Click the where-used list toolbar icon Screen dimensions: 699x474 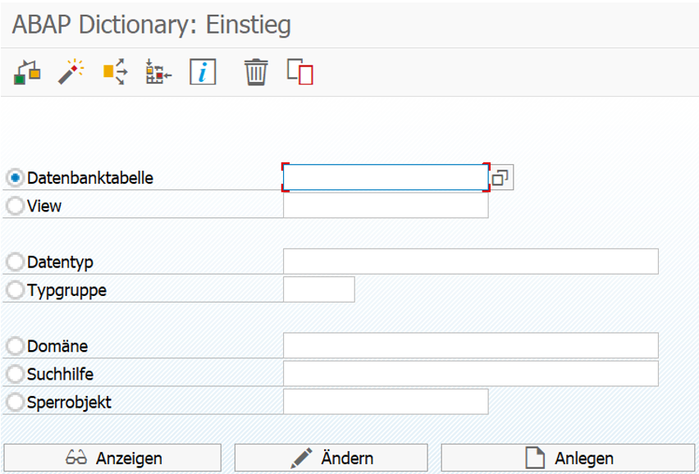(x=27, y=72)
